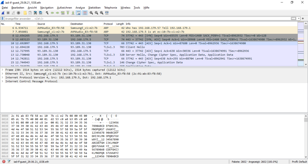
Task: Jump to the last packet icon
Action: pos(73,13)
